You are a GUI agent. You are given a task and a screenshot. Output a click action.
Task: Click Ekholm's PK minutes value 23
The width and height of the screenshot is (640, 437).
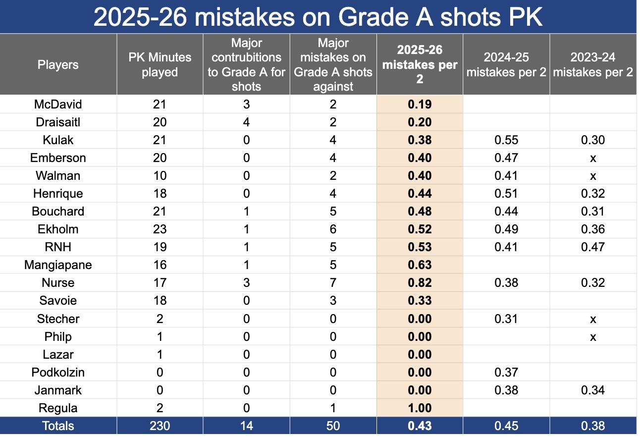[160, 229]
